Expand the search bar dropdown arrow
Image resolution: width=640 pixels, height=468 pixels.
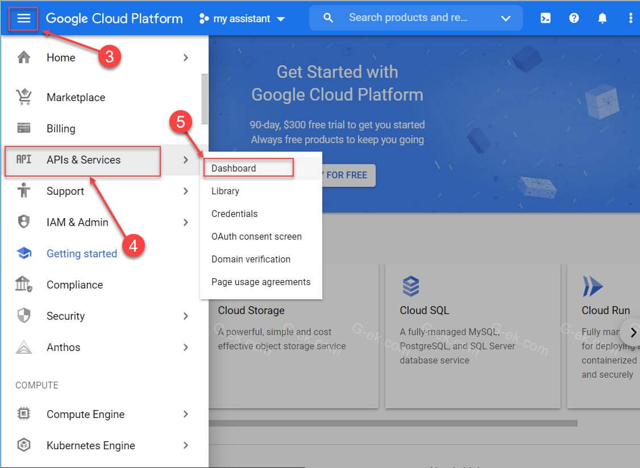(506, 18)
